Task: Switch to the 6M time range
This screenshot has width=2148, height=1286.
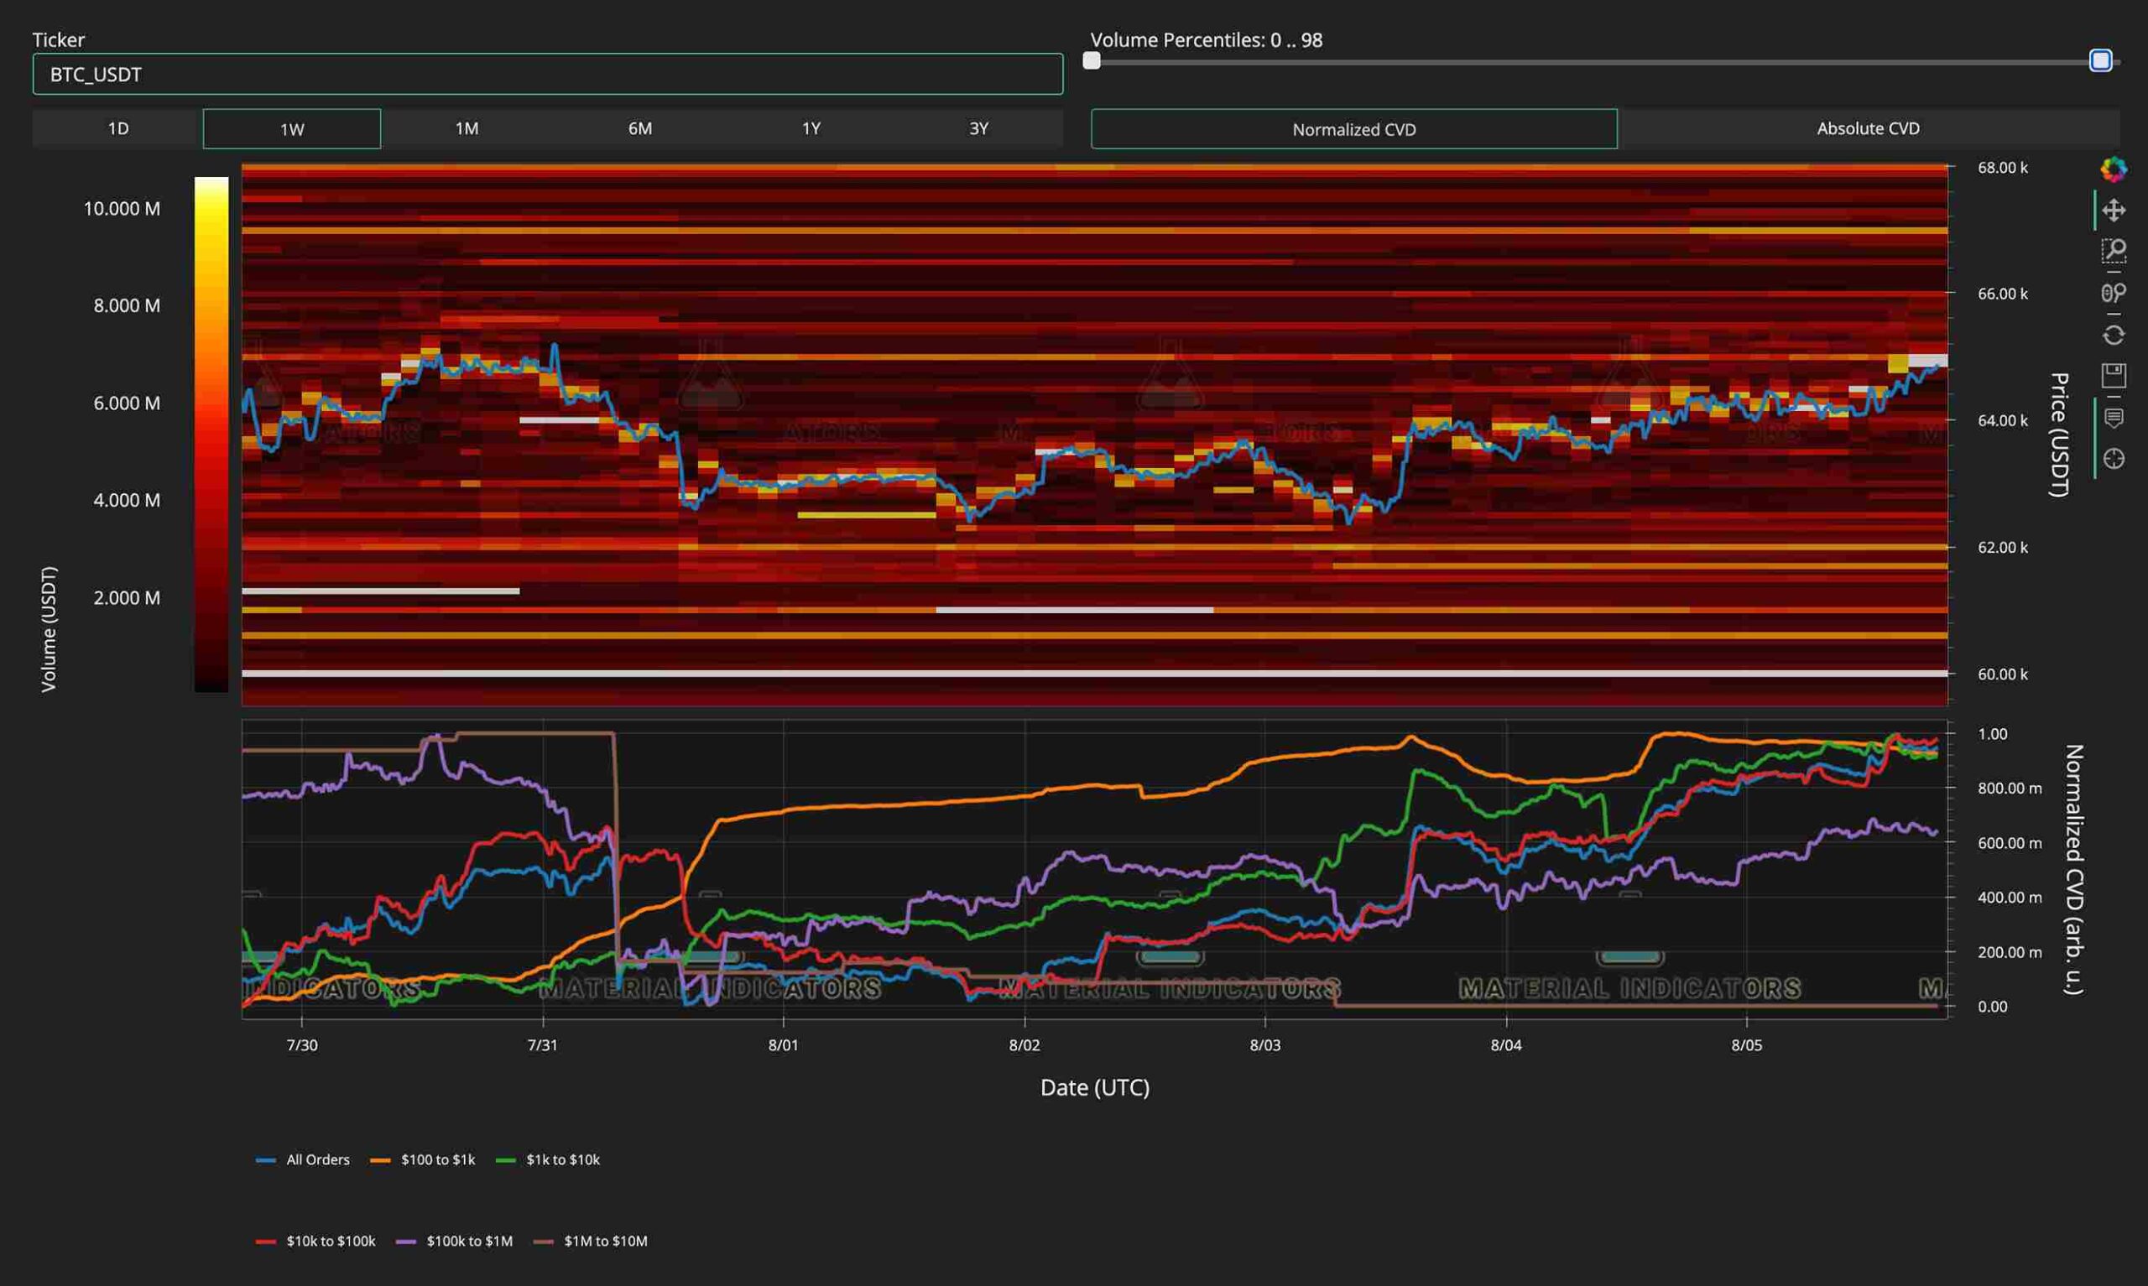Action: pos(640,128)
